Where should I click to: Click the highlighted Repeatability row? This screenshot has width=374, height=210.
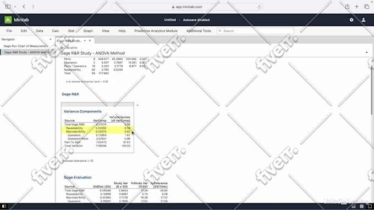pos(97,128)
